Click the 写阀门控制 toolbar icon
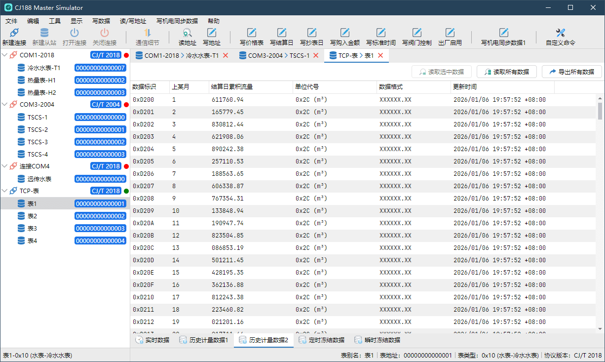 [416, 33]
